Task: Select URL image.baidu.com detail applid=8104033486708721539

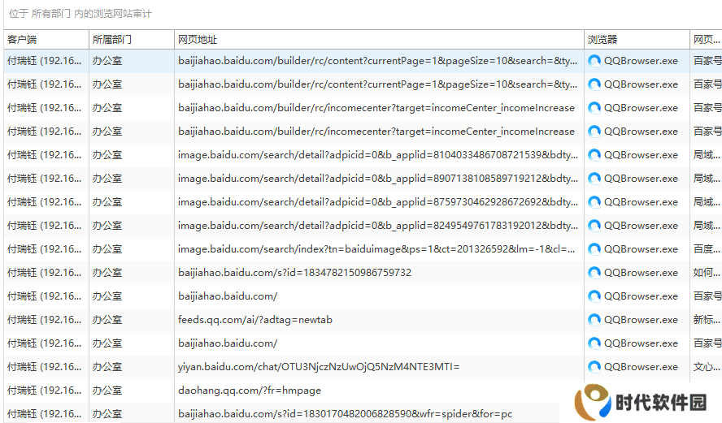Action: click(x=378, y=155)
